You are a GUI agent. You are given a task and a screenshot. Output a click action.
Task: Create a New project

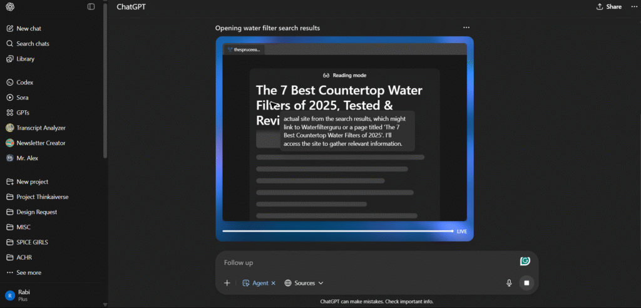pos(33,182)
